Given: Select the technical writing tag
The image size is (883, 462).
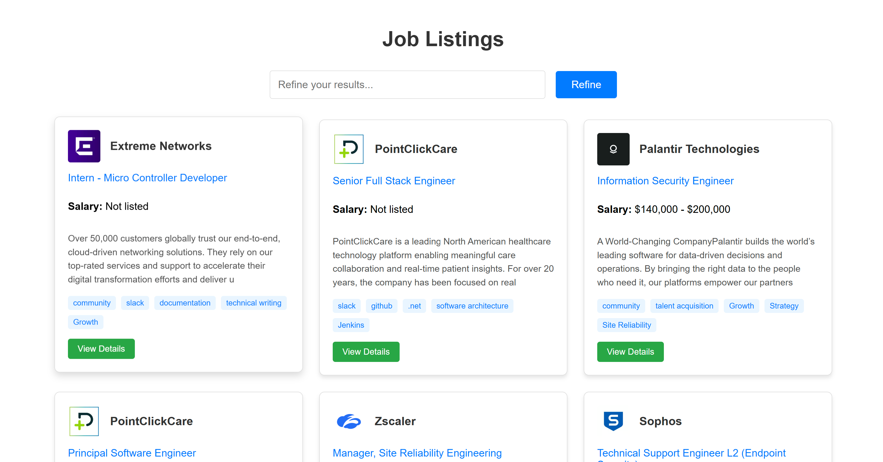Looking at the screenshot, I should click(253, 303).
